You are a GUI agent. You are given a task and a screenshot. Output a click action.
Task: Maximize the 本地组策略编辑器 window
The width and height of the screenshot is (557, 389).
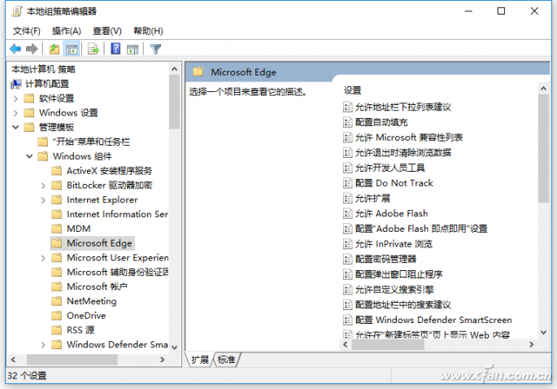point(501,11)
